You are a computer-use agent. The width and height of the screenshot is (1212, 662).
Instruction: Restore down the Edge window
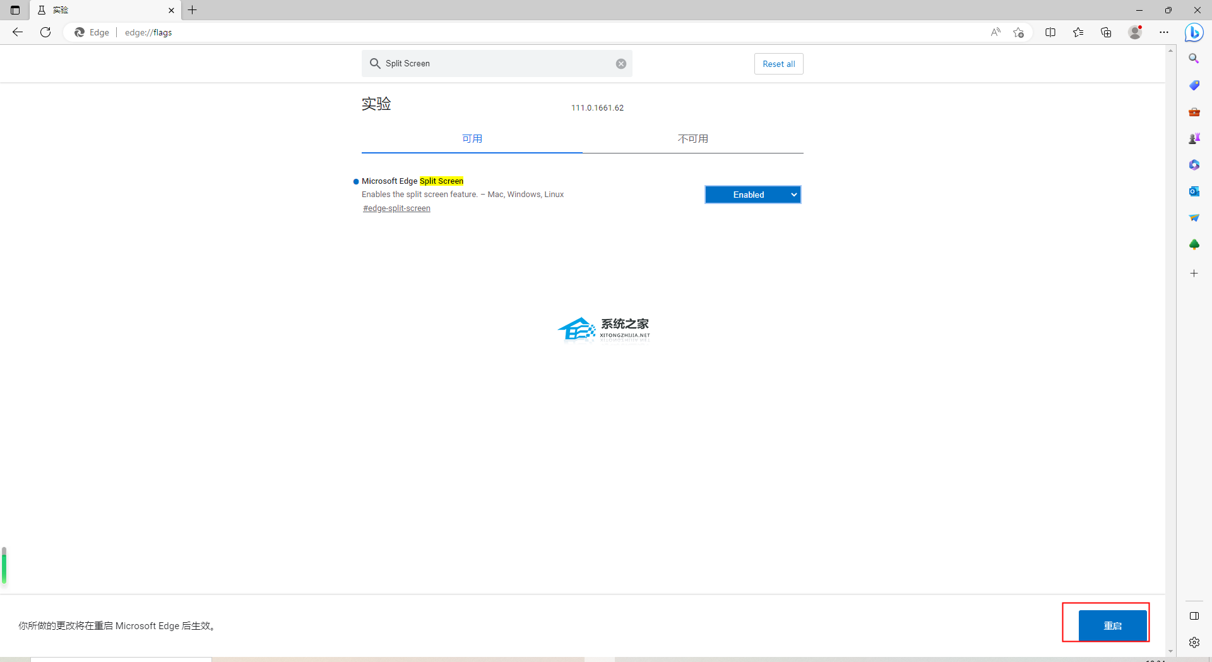coord(1168,10)
